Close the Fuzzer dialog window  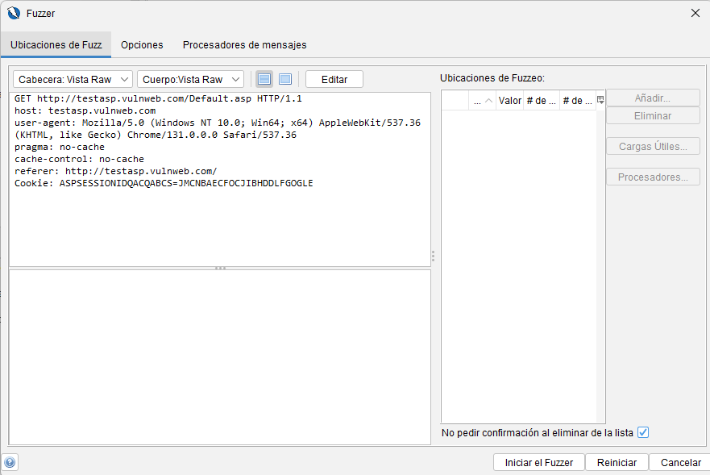(x=695, y=13)
